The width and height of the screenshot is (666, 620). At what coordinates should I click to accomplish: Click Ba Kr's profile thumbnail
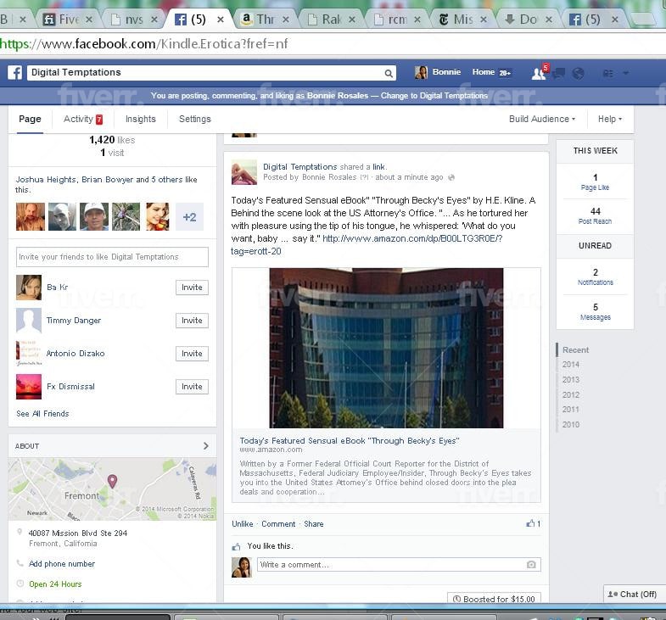[x=29, y=288]
